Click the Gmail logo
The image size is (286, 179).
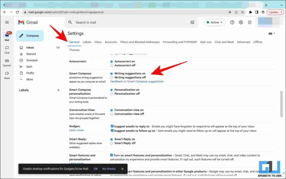point(28,22)
